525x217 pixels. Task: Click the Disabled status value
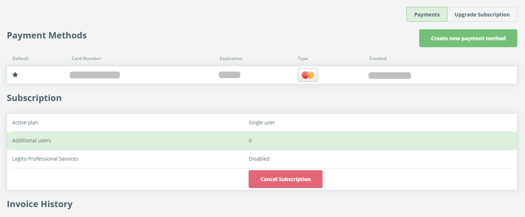(x=259, y=159)
